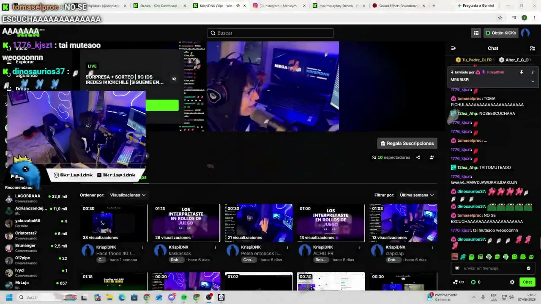Click the shield icon in the message box

pos(457,268)
